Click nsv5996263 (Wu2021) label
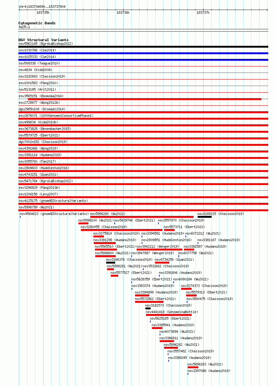Viewport: 277px width, 386px height. click(205, 365)
